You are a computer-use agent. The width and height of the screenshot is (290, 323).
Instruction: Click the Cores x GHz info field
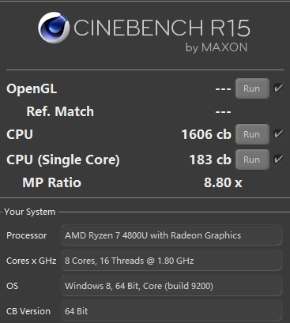click(171, 261)
